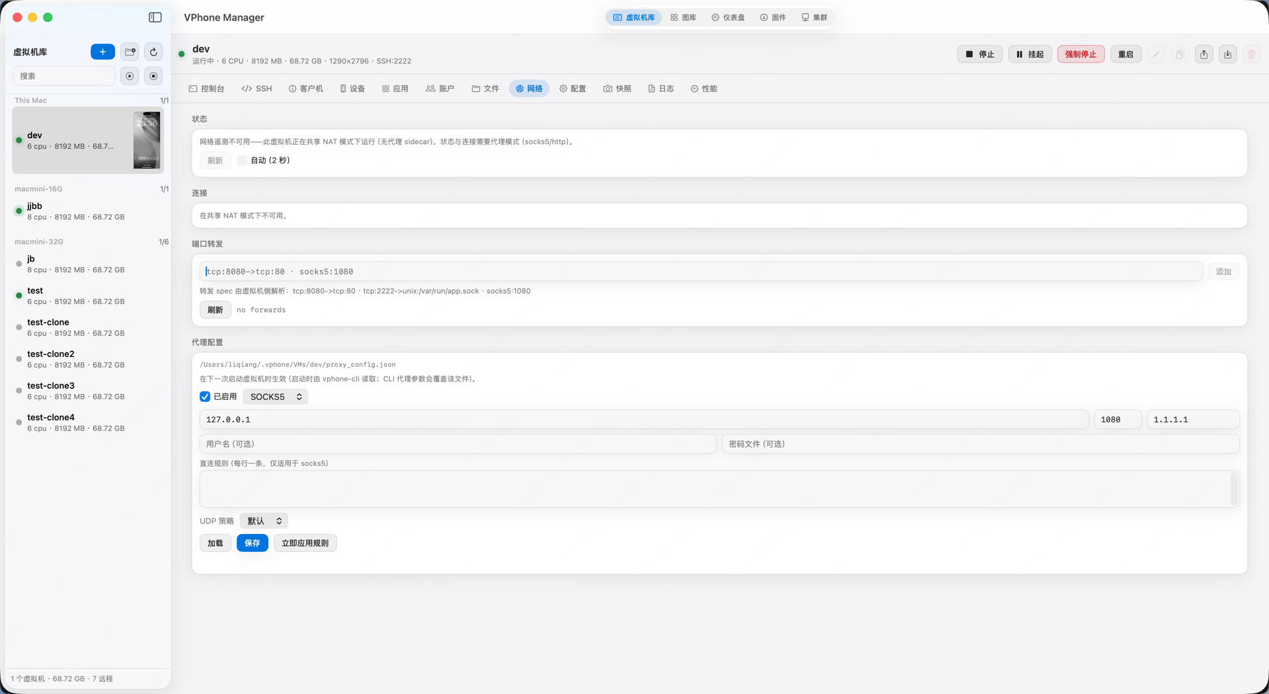Image resolution: width=1269 pixels, height=694 pixels.
Task: Show the 设备 device tab
Action: tap(352, 89)
